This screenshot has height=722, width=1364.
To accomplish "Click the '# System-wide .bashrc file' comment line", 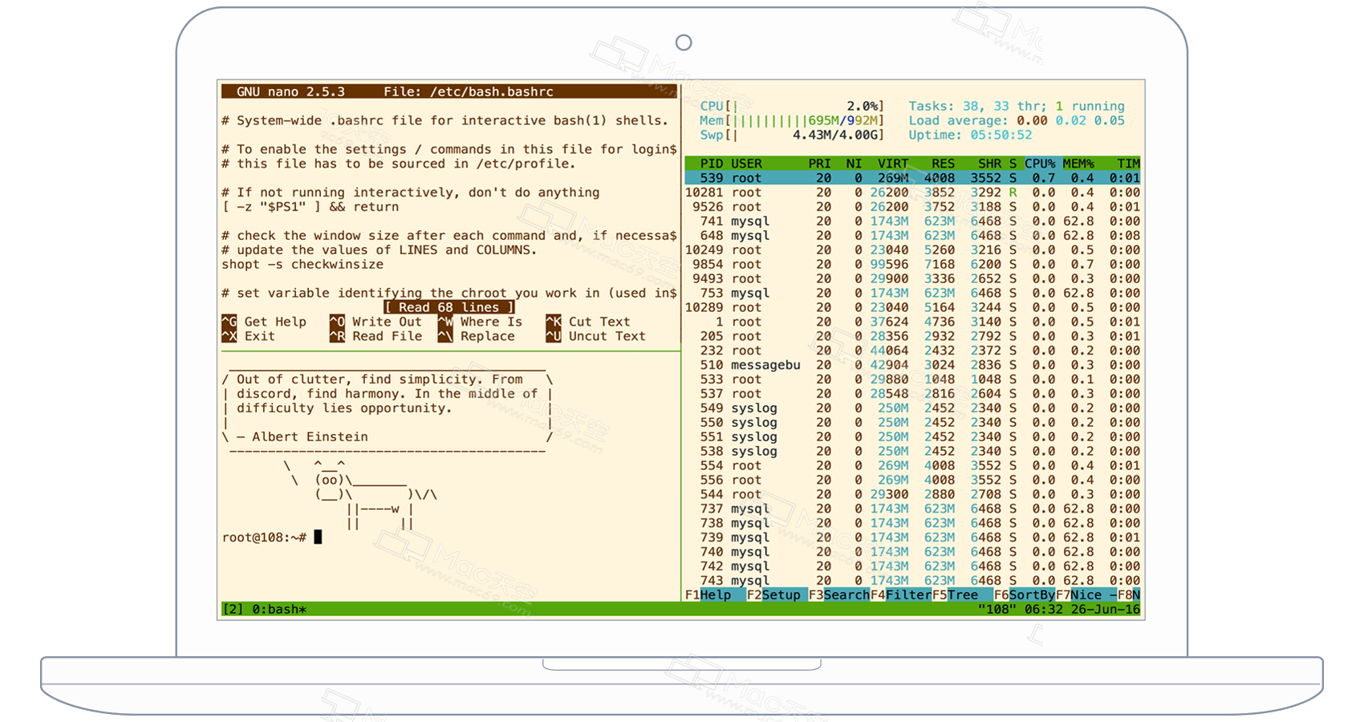I will tap(445, 120).
